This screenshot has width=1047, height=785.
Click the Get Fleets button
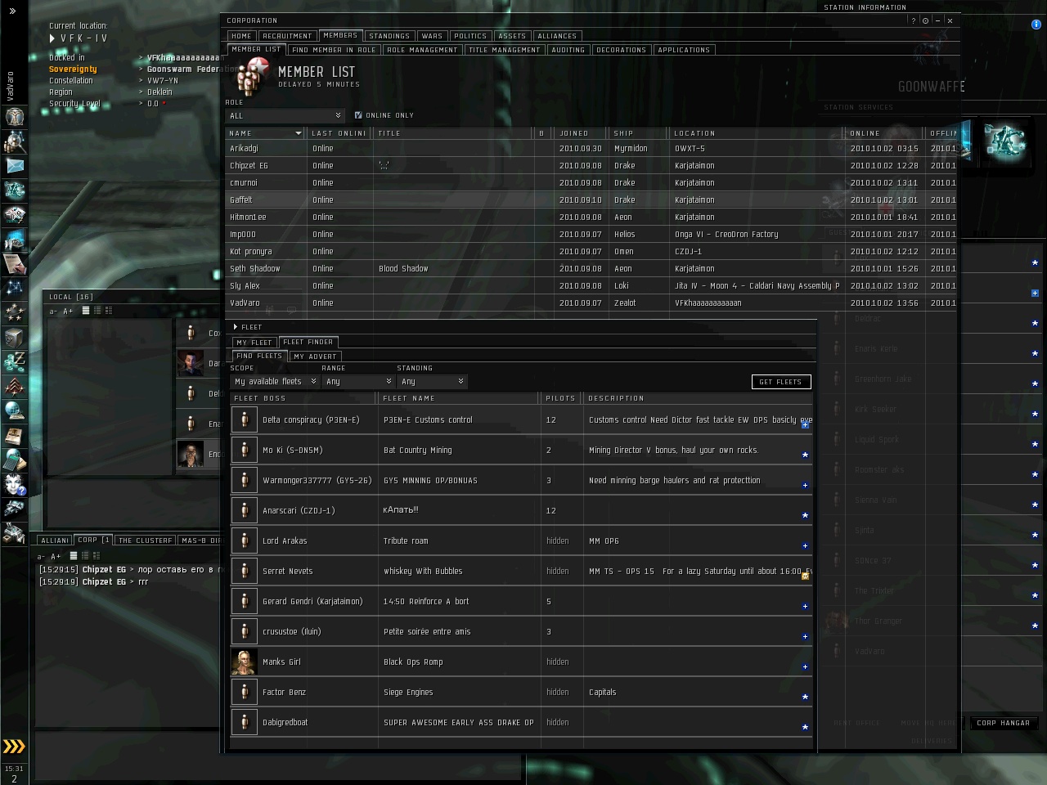(781, 382)
